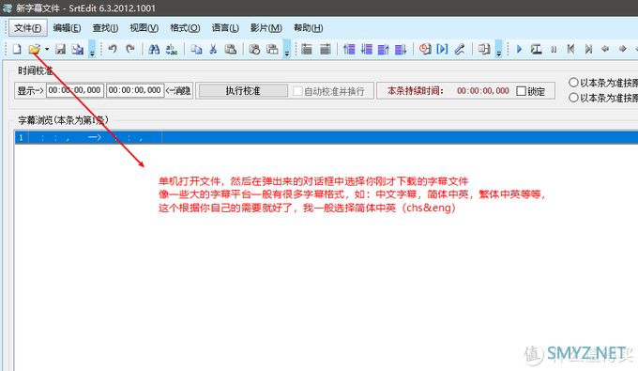
Task: Open the 视图(V) menu
Action: click(x=144, y=27)
